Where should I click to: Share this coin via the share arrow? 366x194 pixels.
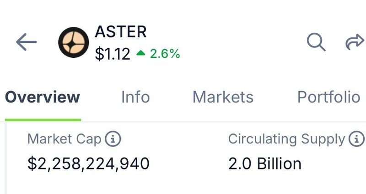click(x=354, y=42)
